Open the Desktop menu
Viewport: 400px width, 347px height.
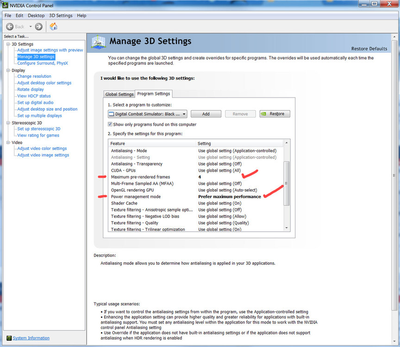pos(36,15)
